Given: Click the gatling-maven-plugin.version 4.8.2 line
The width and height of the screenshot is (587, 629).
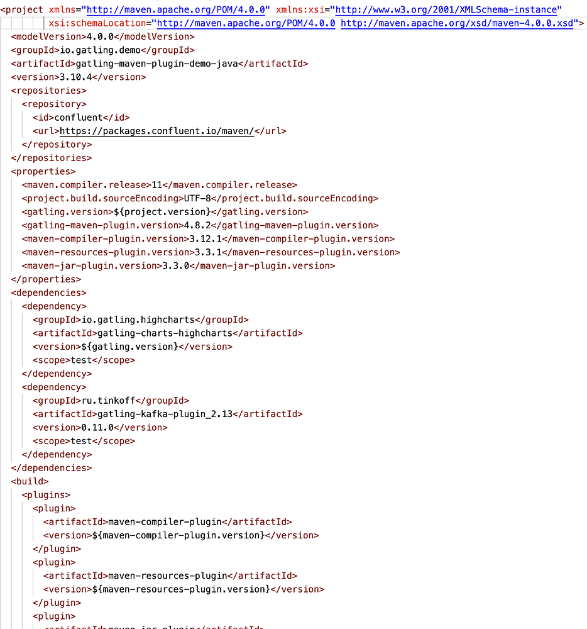Looking at the screenshot, I should point(200,225).
